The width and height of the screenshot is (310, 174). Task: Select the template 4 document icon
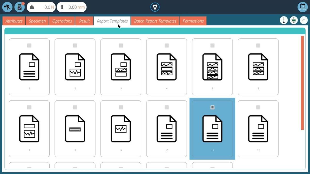(x=167, y=67)
